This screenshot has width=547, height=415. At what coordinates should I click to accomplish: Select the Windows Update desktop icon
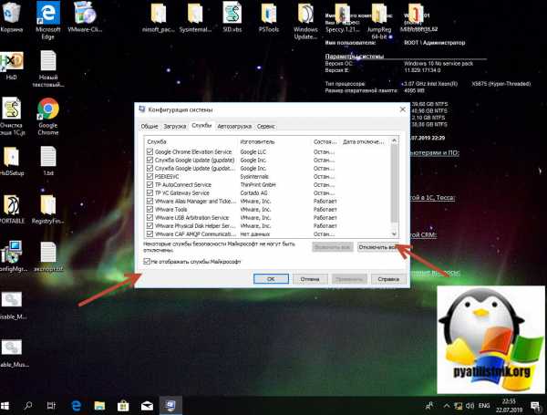[305, 20]
